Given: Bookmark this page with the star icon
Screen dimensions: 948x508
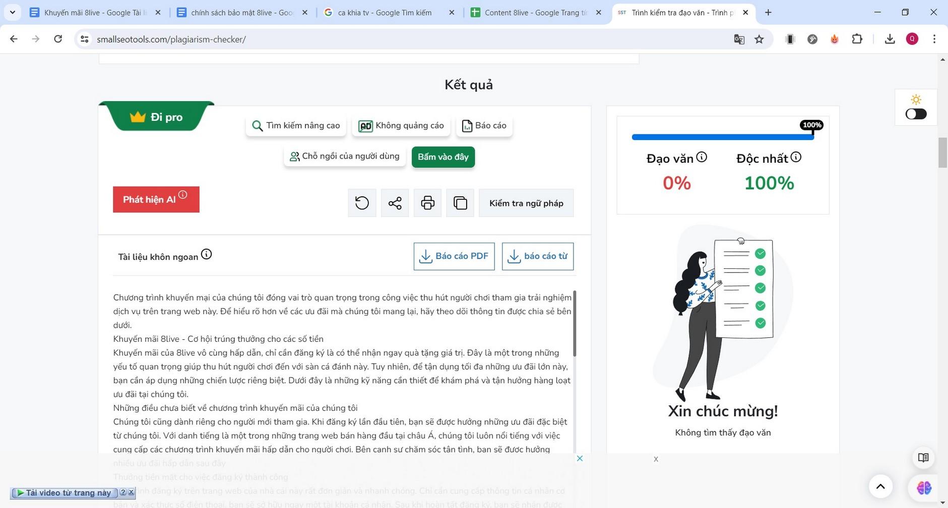Looking at the screenshot, I should (759, 39).
